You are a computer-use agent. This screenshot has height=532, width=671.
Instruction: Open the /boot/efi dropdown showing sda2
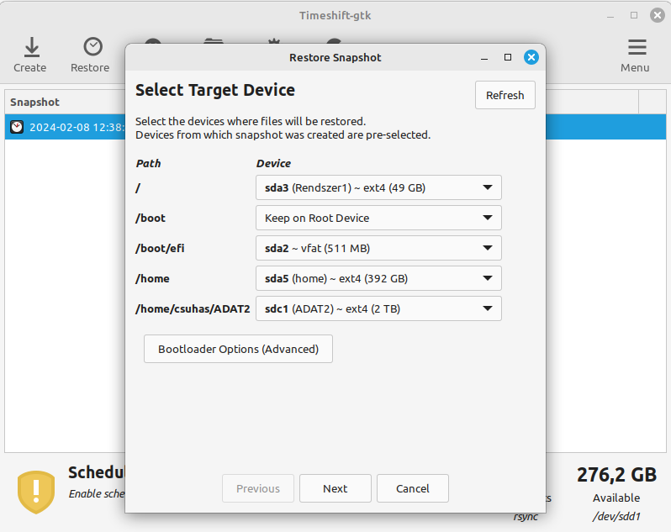pyautogui.click(x=378, y=248)
